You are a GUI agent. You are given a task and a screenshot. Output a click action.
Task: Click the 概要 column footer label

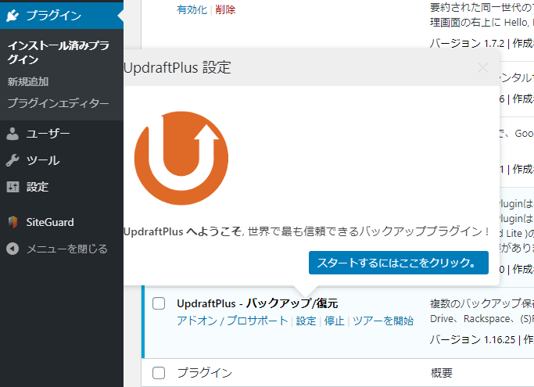pos(442,373)
